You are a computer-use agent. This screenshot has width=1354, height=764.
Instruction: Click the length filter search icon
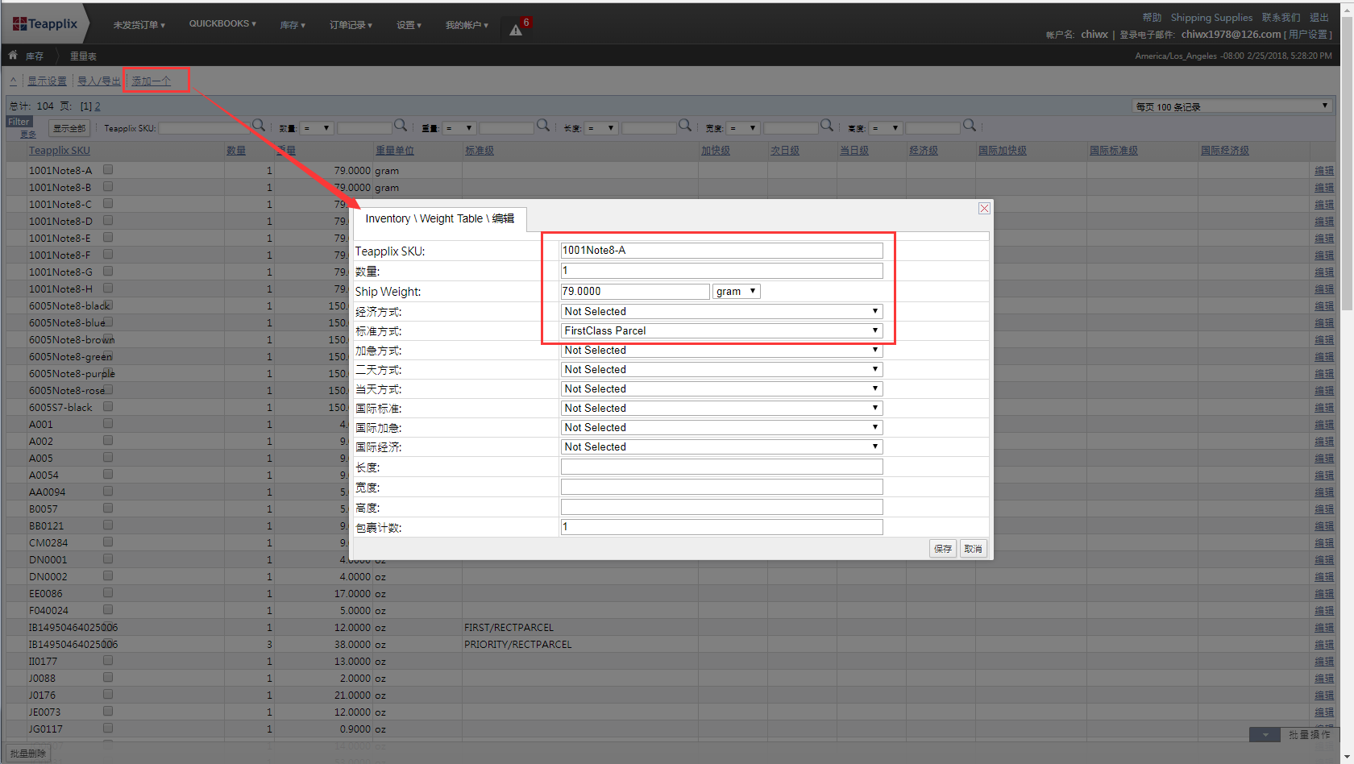click(x=685, y=125)
